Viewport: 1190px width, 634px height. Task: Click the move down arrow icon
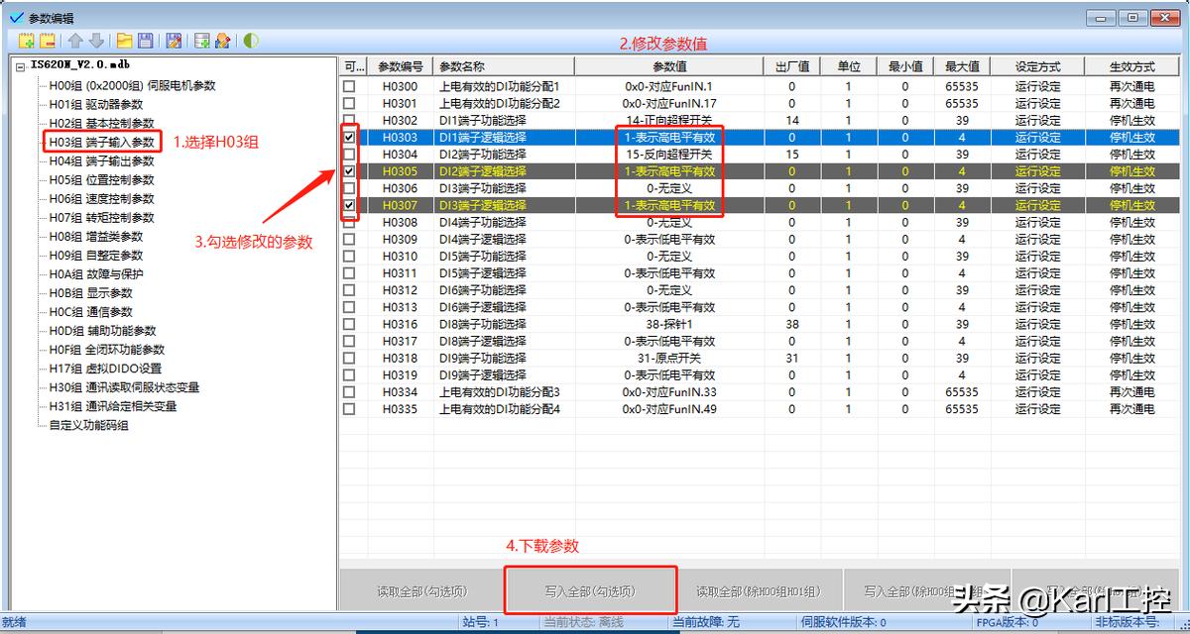(x=96, y=41)
